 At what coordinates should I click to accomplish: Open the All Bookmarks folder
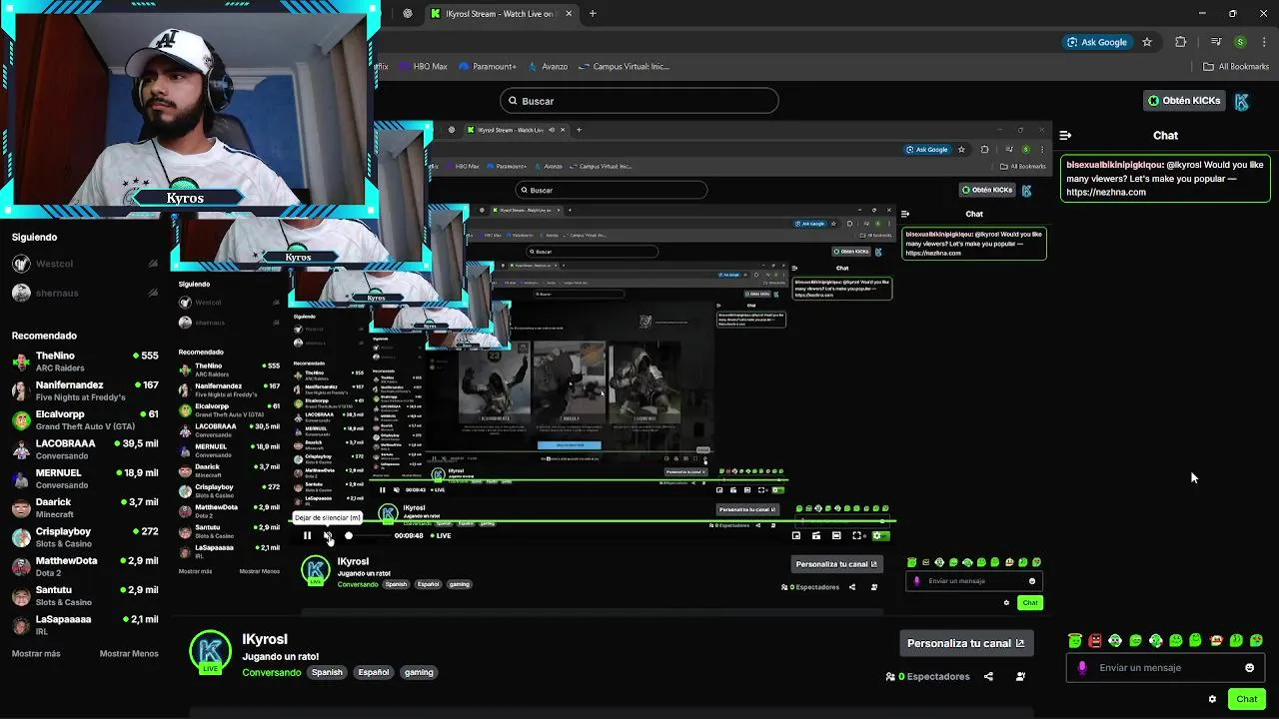click(1236, 67)
